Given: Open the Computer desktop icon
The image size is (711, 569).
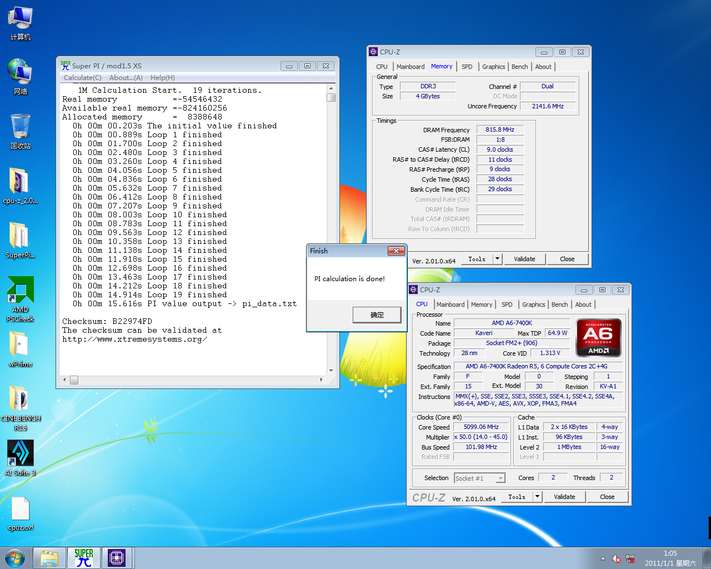Looking at the screenshot, I should point(21,24).
